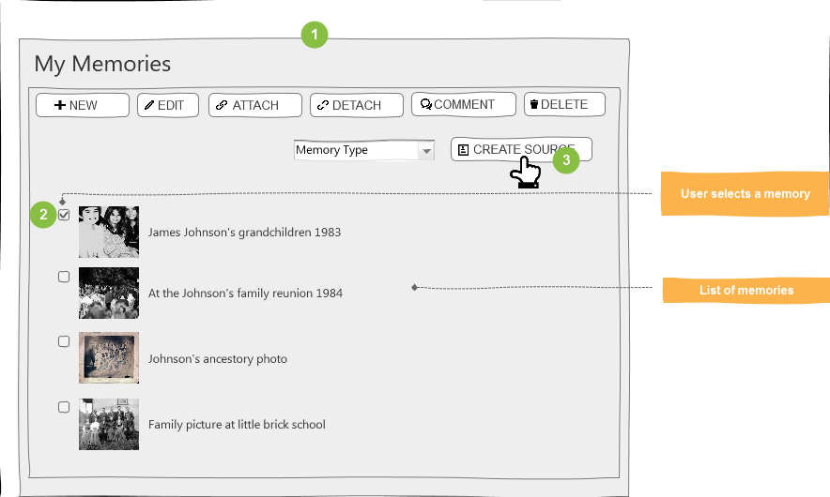This screenshot has width=830, height=497.
Task: Select the Johnson's ancestory photo checkbox
Action: point(64,341)
